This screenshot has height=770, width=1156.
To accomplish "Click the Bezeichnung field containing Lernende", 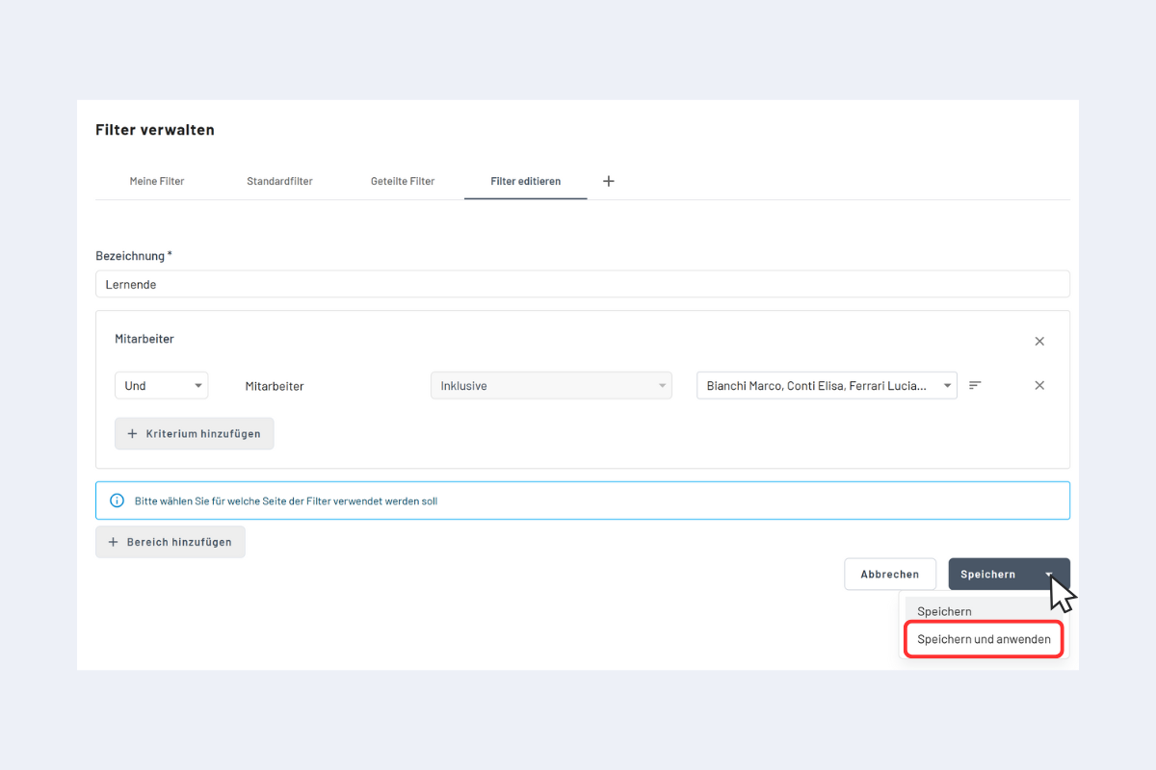I will point(582,284).
